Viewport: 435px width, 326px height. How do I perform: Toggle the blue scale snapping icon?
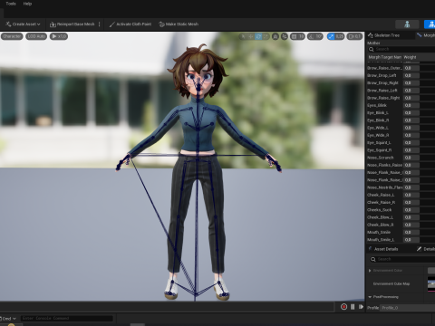(331, 36)
